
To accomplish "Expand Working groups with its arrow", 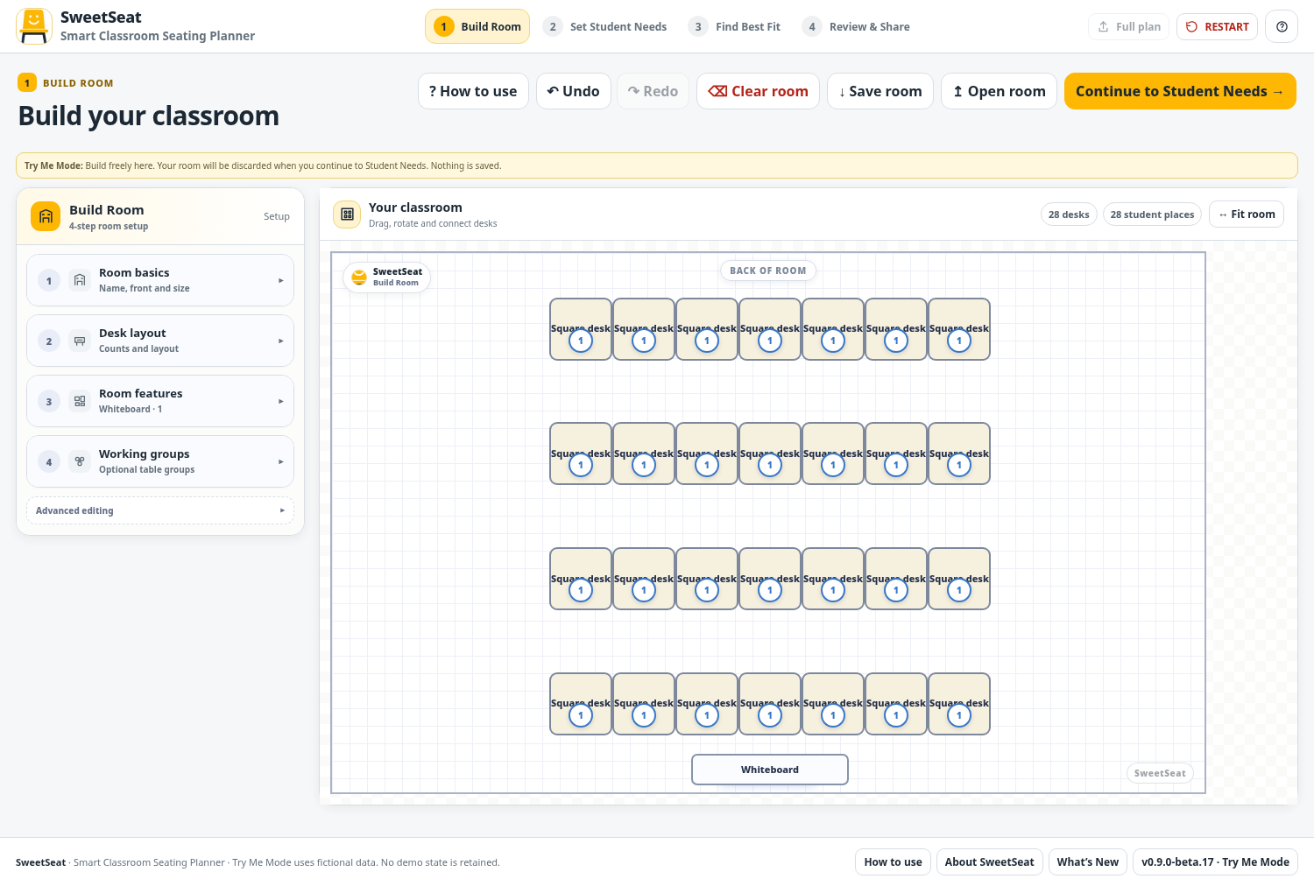I will coord(281,461).
